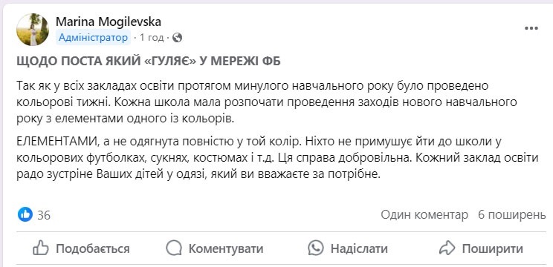Open Marina Mogilevska's profile picture
Screen dimensions: 553x267
[x=33, y=30]
